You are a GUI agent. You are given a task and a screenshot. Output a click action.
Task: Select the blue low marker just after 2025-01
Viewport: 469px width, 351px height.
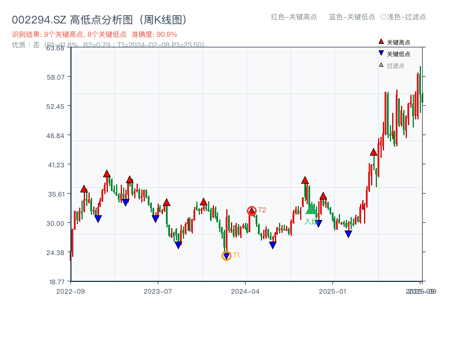[x=348, y=234]
